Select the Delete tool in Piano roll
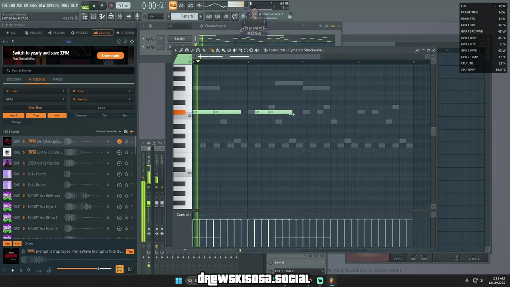The width and height of the screenshot is (510, 287). click(229, 50)
